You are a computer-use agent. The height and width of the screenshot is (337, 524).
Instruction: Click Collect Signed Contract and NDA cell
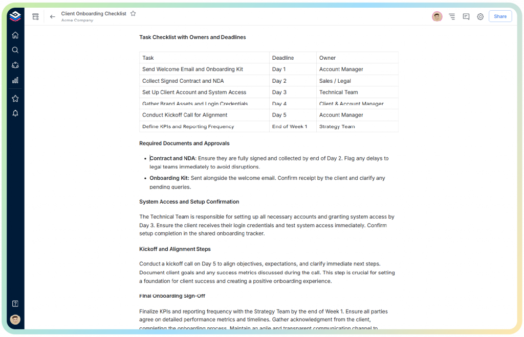204,81
